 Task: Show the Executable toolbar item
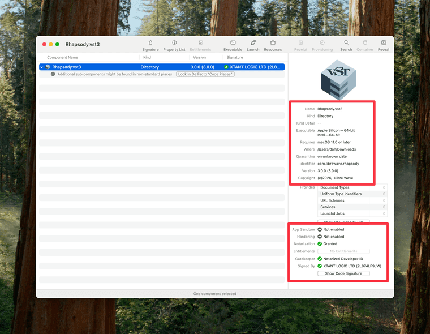coord(233,45)
